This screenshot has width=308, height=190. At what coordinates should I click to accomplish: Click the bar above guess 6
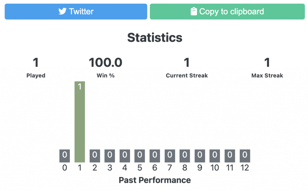pos(155,155)
